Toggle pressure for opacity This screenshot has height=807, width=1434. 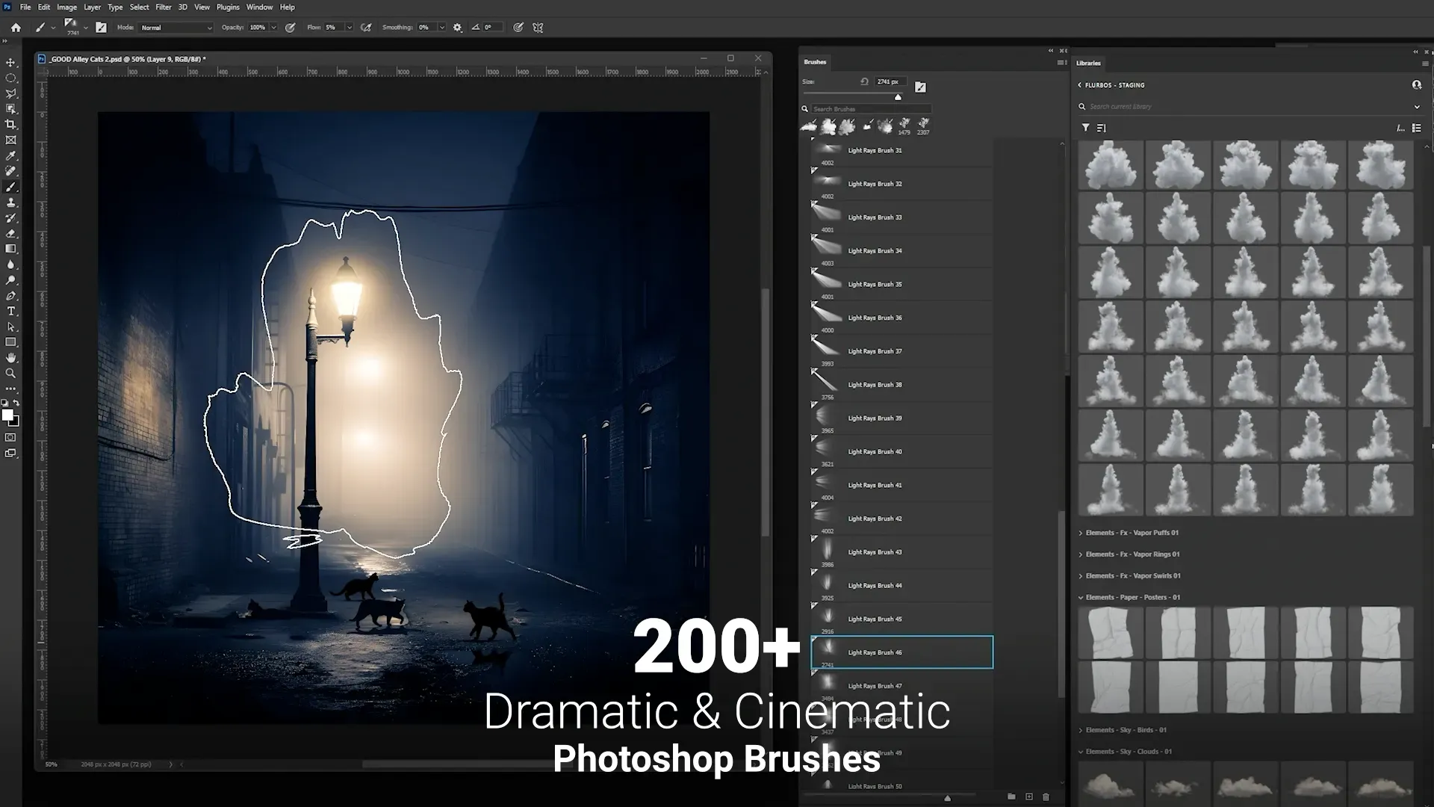(291, 28)
